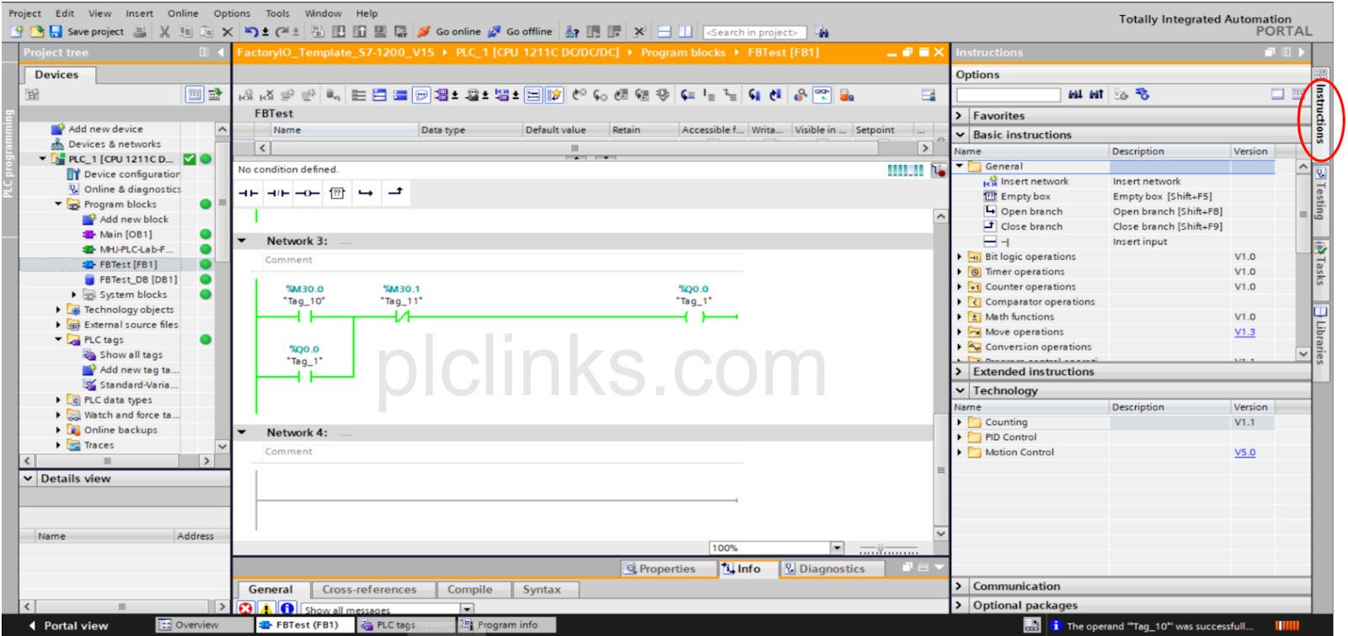Expand Bit logic operations folder

(960, 257)
